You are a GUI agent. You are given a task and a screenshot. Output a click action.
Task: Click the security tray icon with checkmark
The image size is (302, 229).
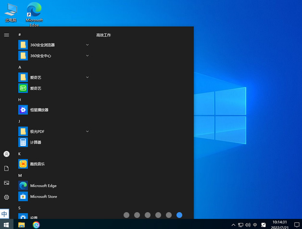click(x=264, y=225)
